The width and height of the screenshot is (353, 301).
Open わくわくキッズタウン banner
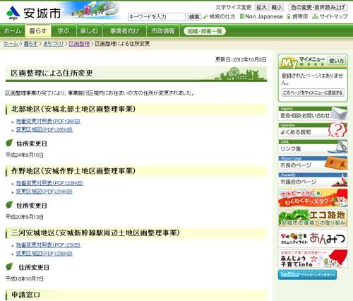(313, 198)
